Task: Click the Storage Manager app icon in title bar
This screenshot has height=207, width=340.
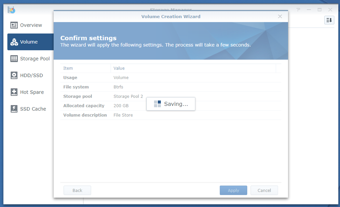Action: pyautogui.click(x=11, y=10)
